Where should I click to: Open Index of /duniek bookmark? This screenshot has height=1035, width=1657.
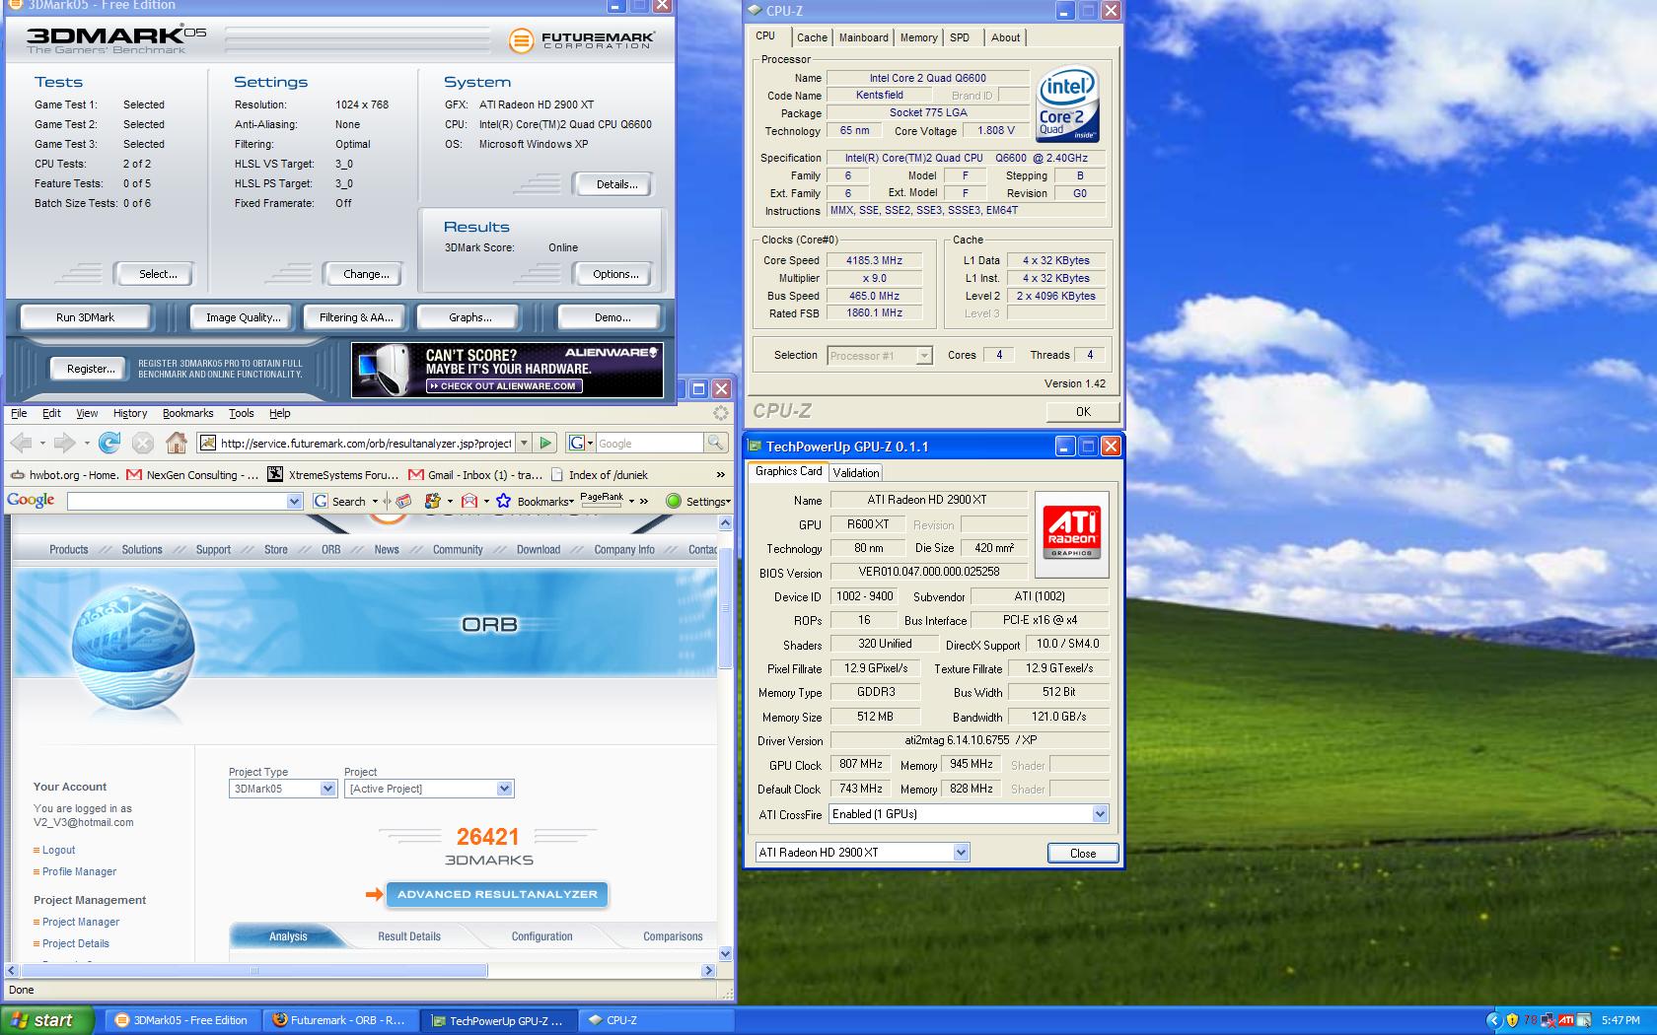(600, 474)
